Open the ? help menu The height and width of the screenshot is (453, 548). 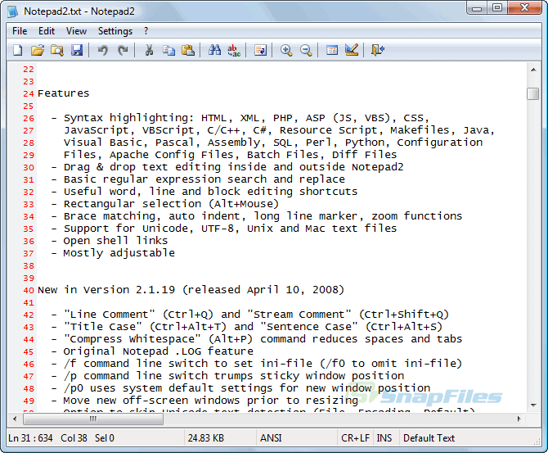click(x=146, y=31)
